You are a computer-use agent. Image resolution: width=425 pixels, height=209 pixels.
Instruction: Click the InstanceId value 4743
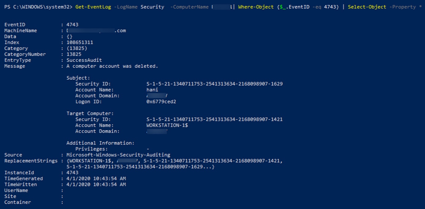pyautogui.click(x=73, y=173)
